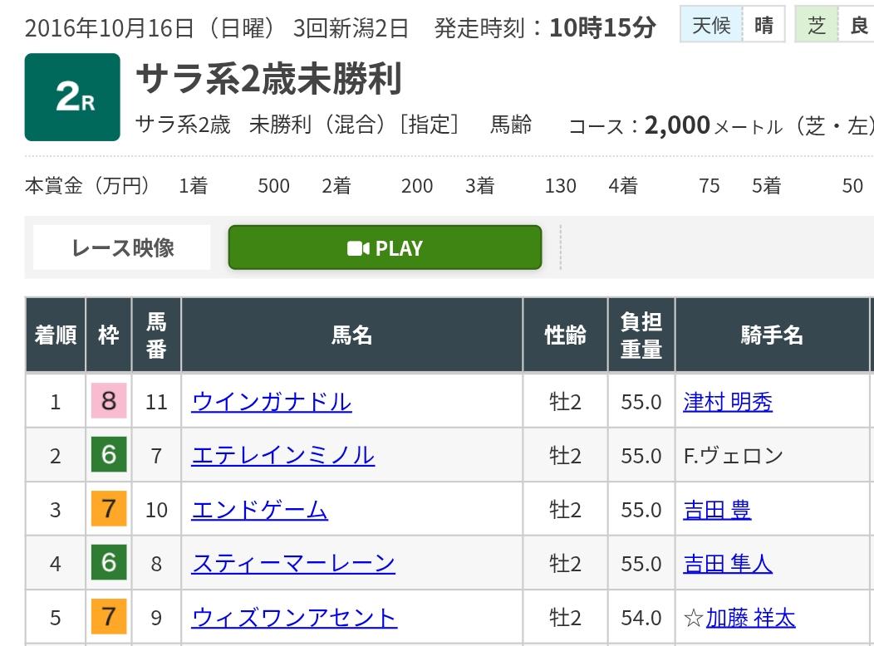The width and height of the screenshot is (874, 646).
Task: Click the 馬名 column header
Action: tap(351, 335)
